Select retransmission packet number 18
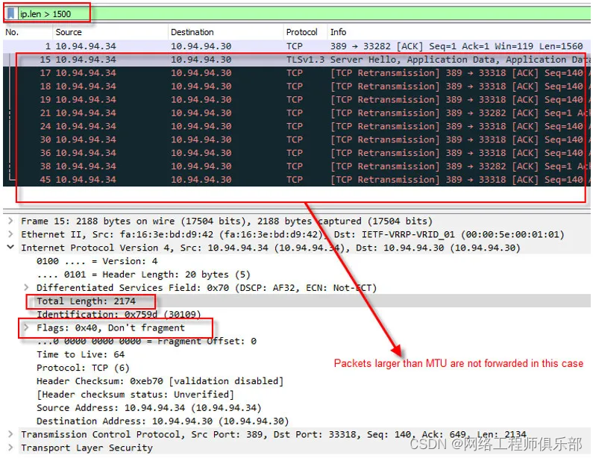This screenshot has height=458, width=593. pos(297,87)
